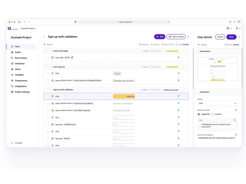Collapse the Go to sign up group

(x=52, y=67)
